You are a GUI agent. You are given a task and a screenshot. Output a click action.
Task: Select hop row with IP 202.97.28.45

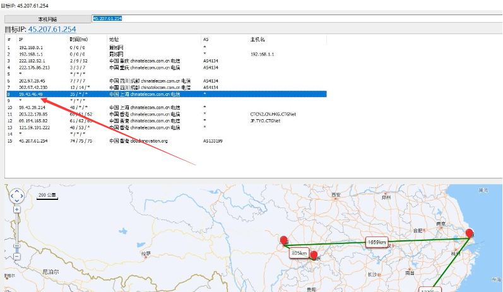tap(167, 81)
